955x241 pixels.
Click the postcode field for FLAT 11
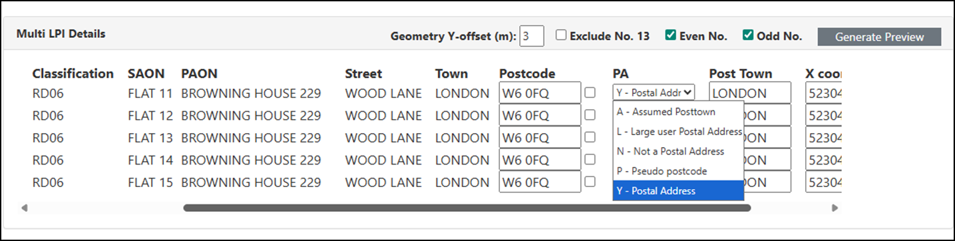click(x=540, y=93)
